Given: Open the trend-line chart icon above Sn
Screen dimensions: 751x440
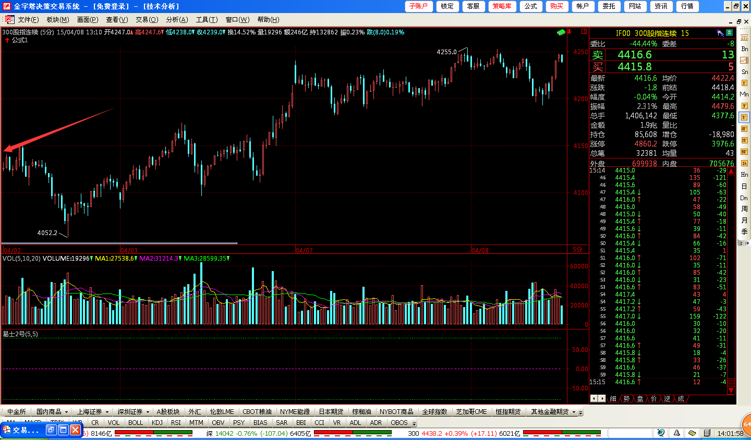Looking at the screenshot, I should (x=744, y=60).
